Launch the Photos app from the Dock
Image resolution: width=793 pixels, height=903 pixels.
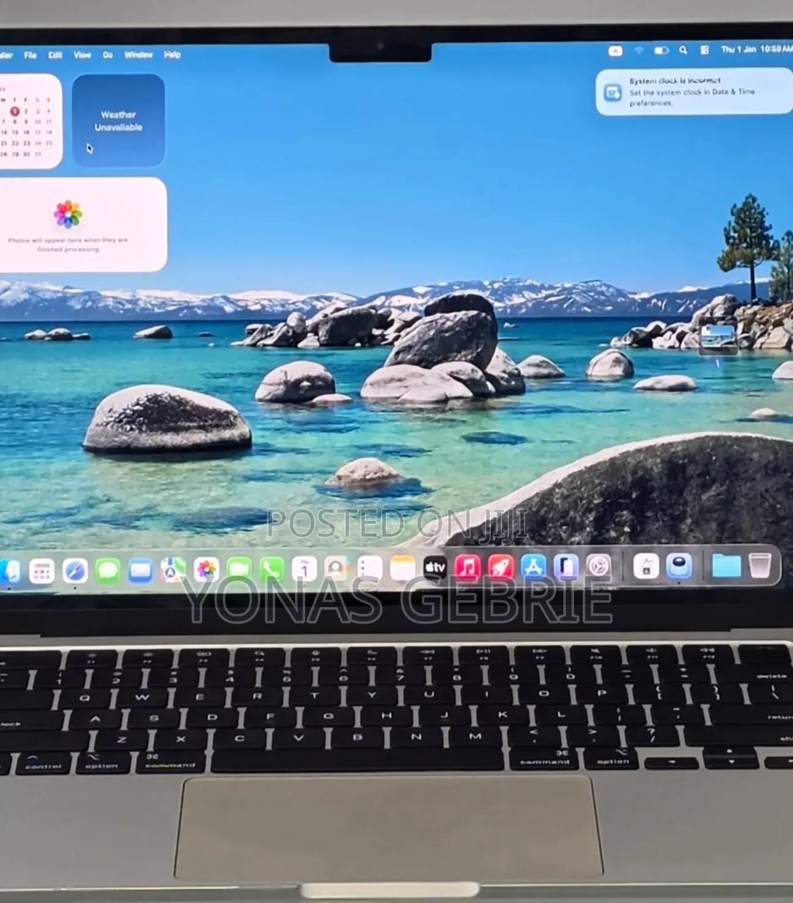(x=206, y=570)
